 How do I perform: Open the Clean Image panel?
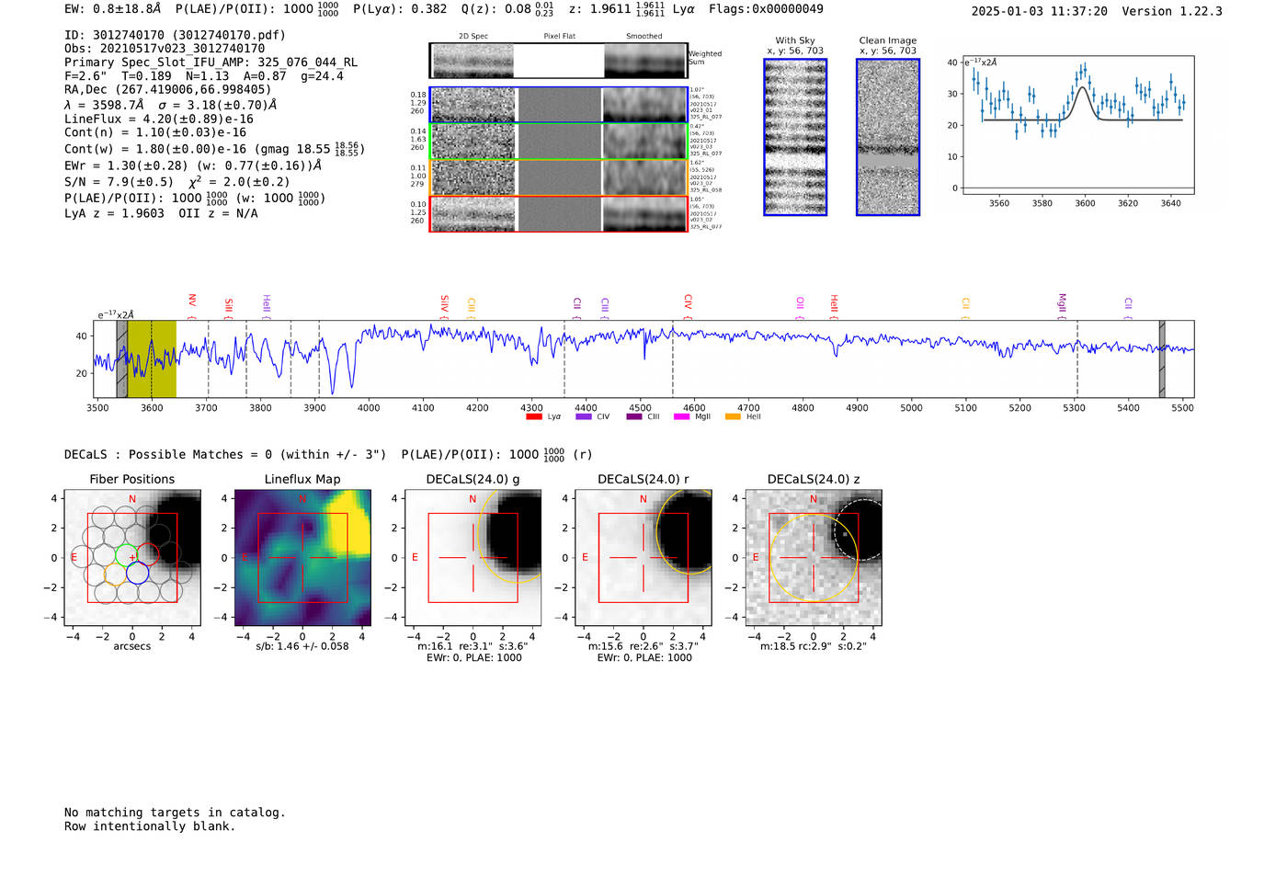coord(888,137)
